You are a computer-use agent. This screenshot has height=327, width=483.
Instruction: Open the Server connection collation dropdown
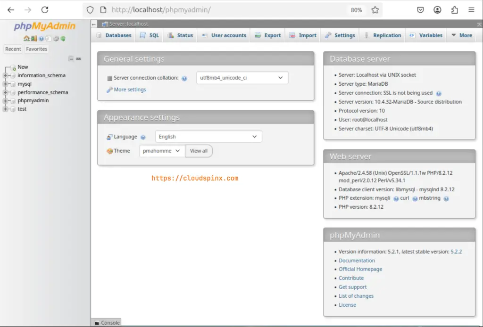tap(242, 78)
